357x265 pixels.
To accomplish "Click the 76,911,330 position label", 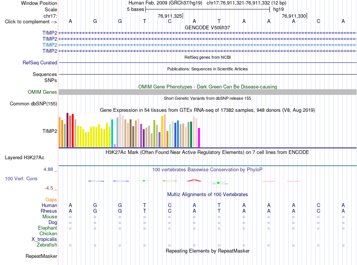I will point(294,16).
